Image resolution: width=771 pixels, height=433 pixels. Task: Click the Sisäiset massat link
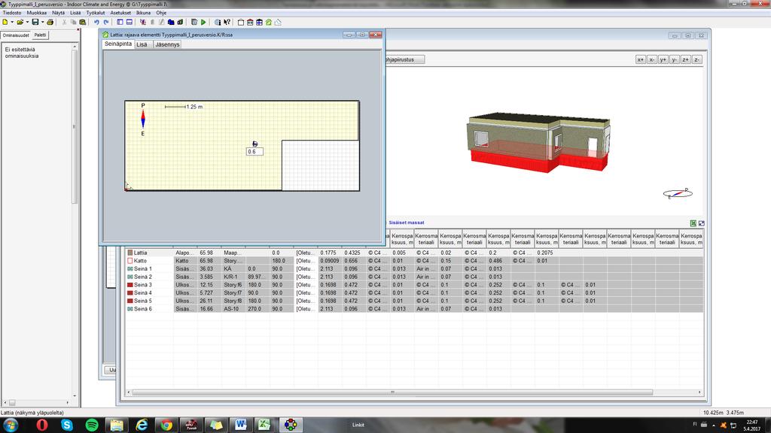pos(406,223)
